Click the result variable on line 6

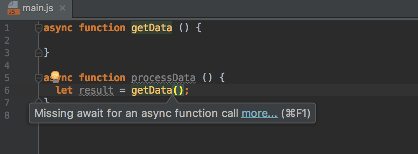[x=97, y=90]
